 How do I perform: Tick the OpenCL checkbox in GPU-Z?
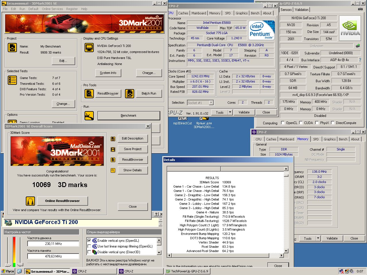click(283, 123)
